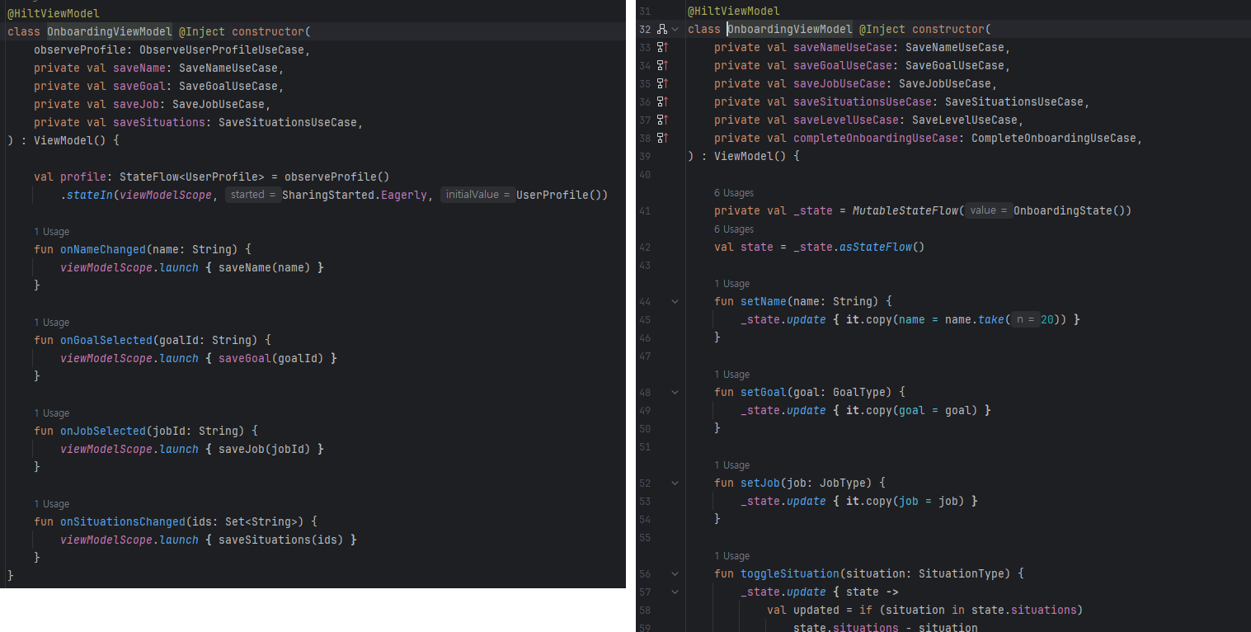
Task: Click the 'started =' inlay hint
Action: (252, 195)
